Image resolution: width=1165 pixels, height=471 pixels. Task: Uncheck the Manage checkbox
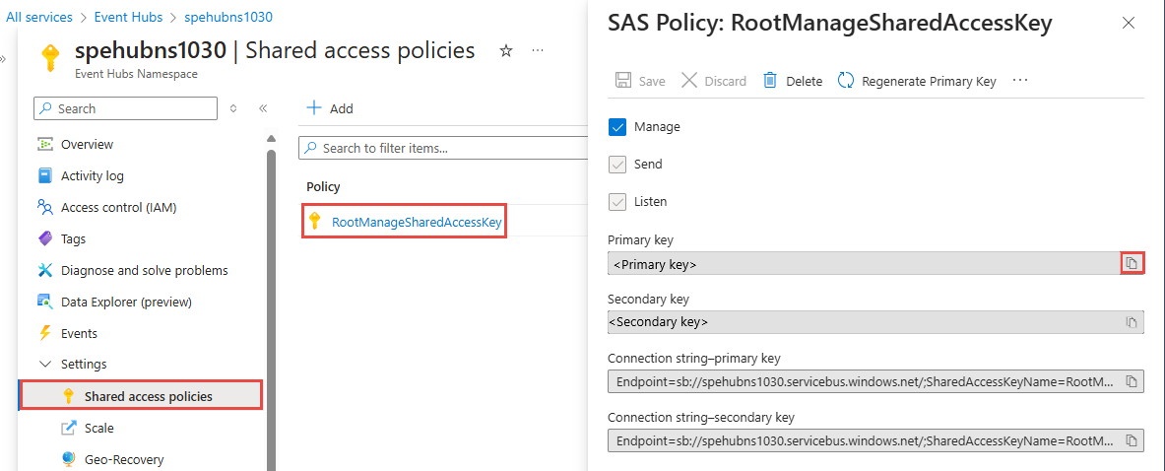617,127
